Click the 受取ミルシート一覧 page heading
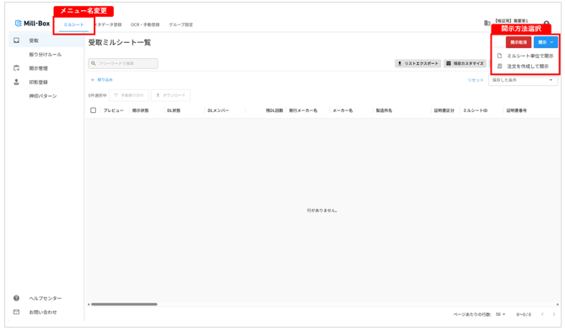The height and width of the screenshot is (331, 565). 120,42
